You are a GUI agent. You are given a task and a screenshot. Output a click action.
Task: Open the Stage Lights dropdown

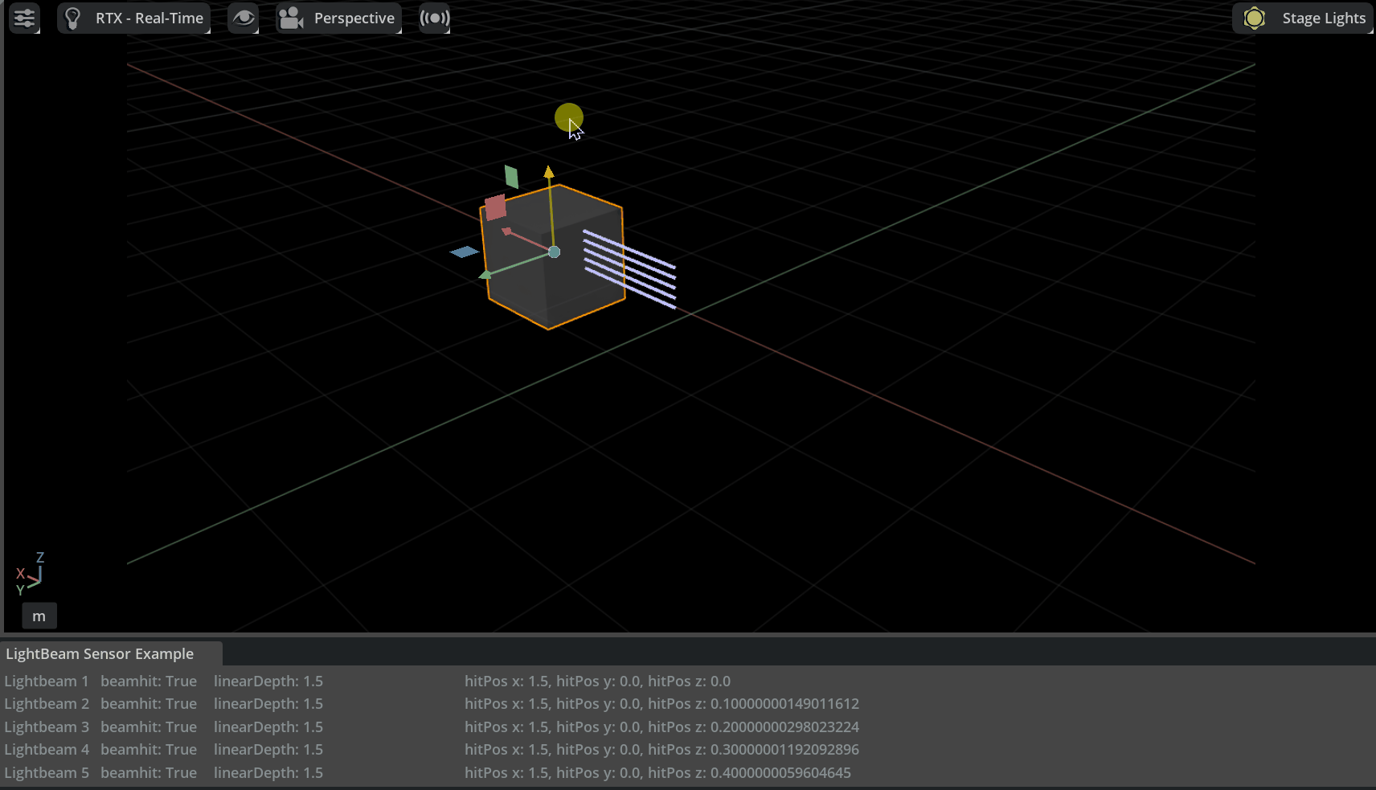(1303, 18)
